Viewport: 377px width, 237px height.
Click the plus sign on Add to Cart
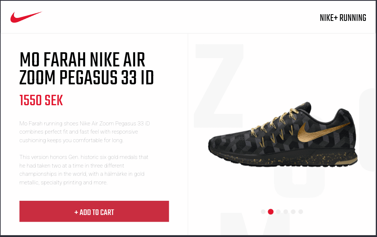[76, 212]
